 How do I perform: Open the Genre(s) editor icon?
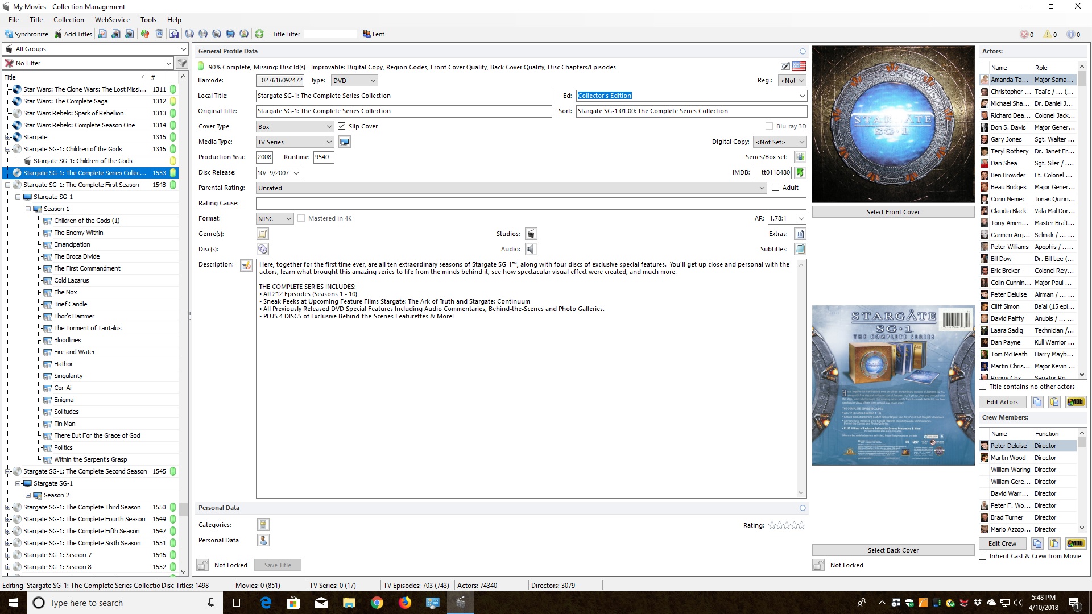[x=262, y=234]
